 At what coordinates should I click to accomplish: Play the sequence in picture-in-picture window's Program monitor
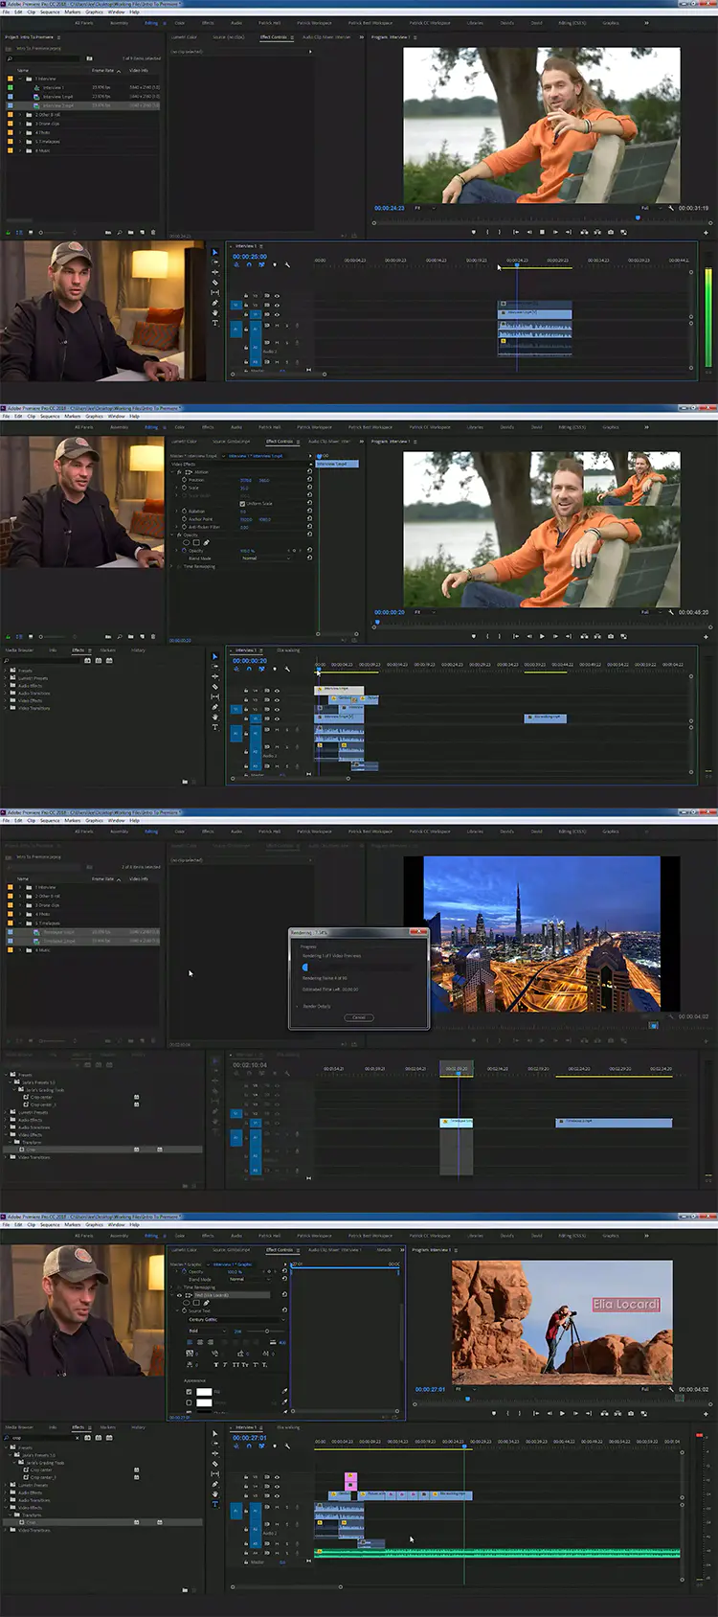tap(542, 636)
